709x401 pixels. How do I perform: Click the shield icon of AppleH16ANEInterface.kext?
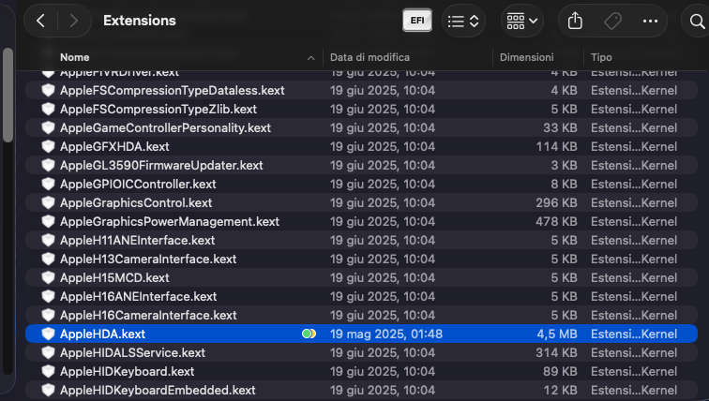point(48,297)
